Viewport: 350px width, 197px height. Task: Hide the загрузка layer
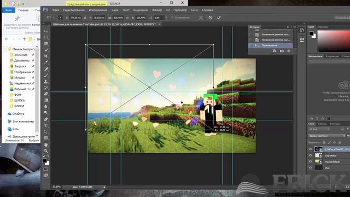[310, 155]
